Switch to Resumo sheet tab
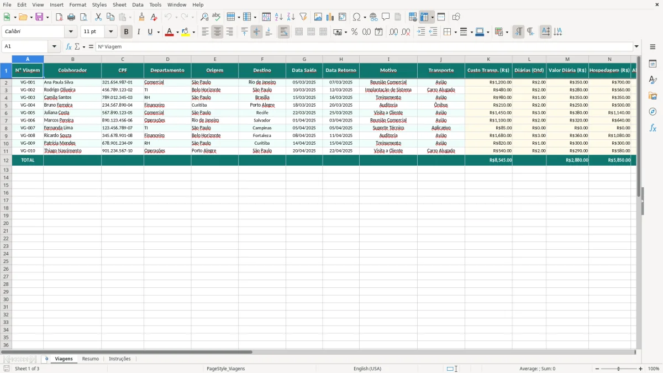Viewport: 663px width, 373px height. tap(91, 359)
